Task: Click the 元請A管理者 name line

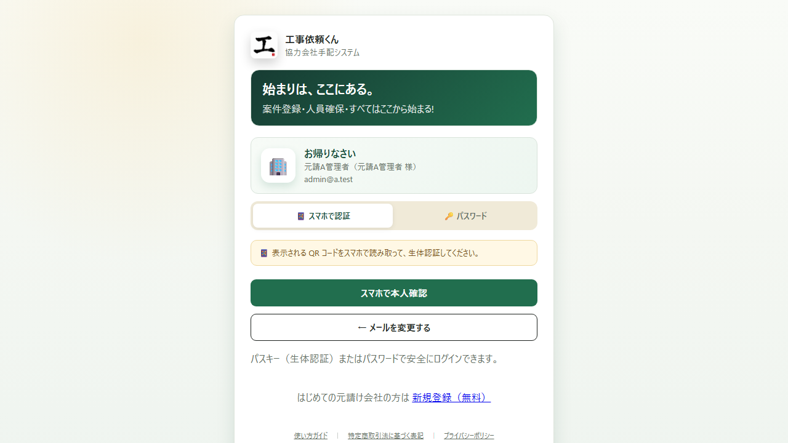Action: click(x=363, y=167)
